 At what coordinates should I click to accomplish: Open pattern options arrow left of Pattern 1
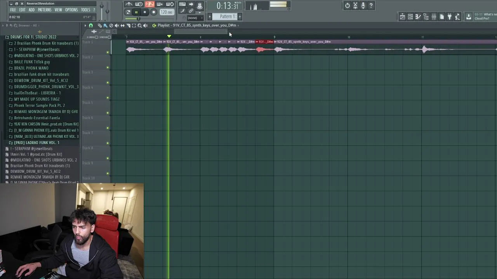coord(210,17)
